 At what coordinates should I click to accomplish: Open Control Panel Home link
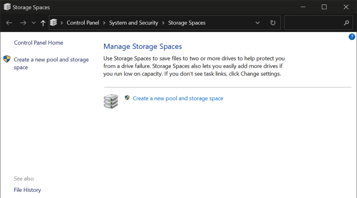[38, 43]
